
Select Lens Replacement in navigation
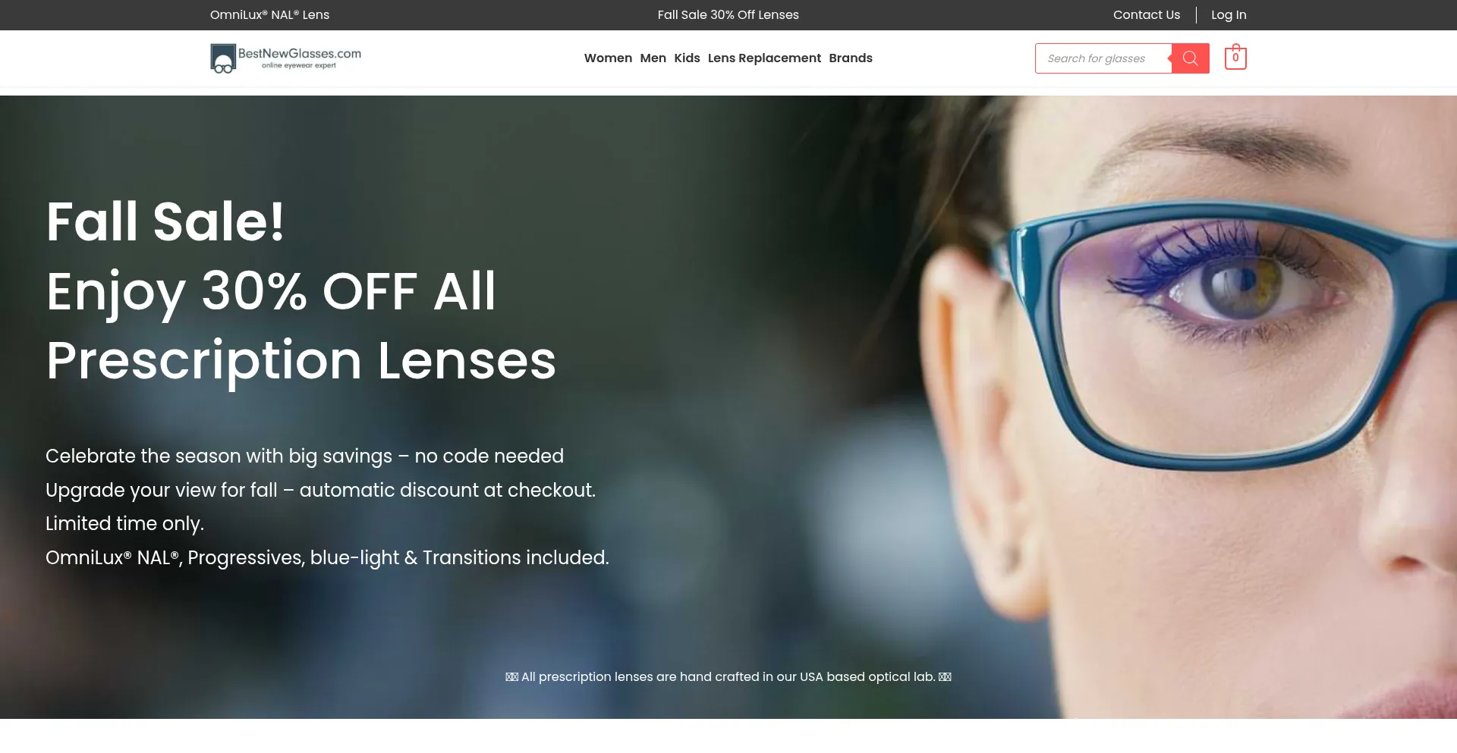click(764, 58)
